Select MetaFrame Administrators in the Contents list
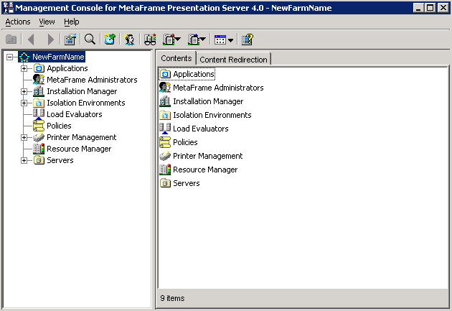Screen dimensions: 452x311 point(218,88)
